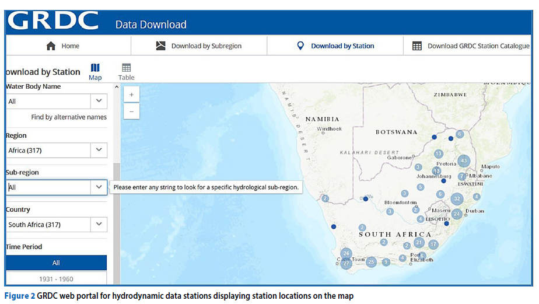The width and height of the screenshot is (539, 304).
Task: Switch to Map view icon
Action: point(95,68)
